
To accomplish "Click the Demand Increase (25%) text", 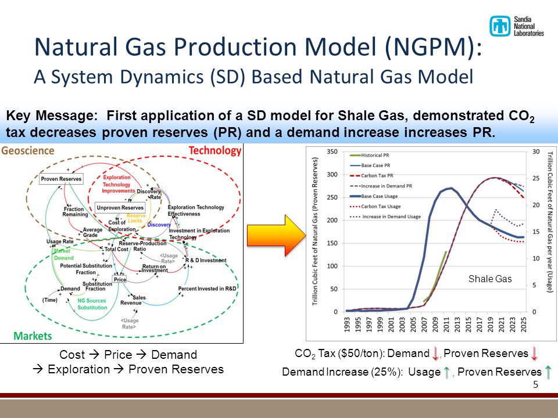I will pyautogui.click(x=342, y=372).
